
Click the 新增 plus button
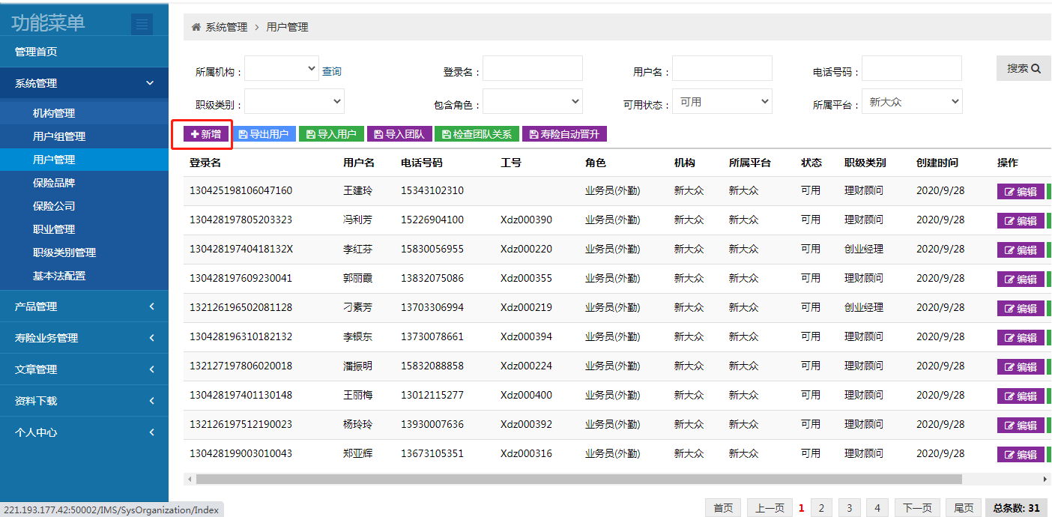206,134
